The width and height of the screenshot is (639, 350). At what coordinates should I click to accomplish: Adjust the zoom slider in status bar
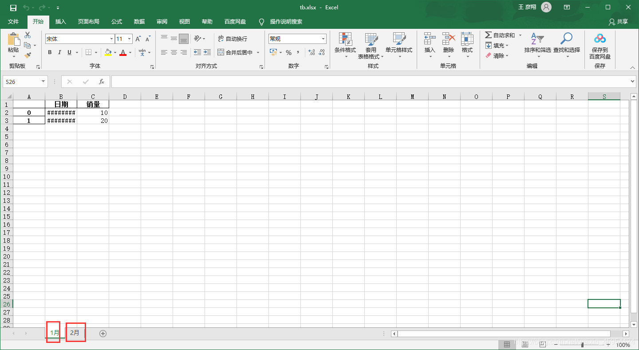coord(582,345)
